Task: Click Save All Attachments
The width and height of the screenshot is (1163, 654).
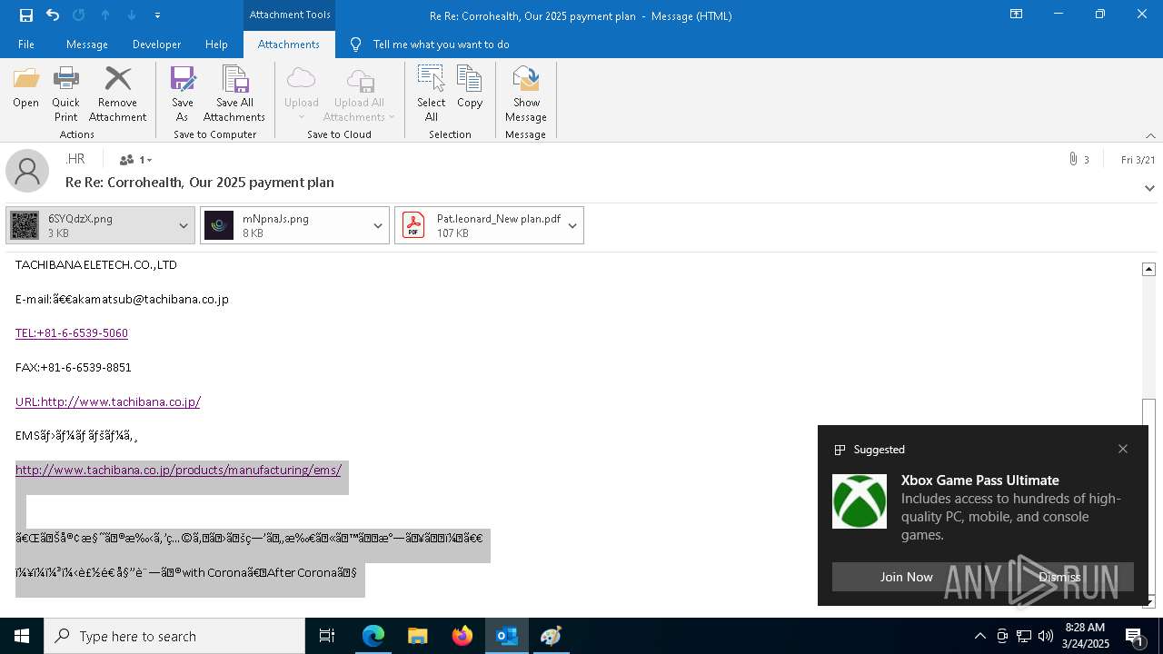Action: pyautogui.click(x=234, y=94)
